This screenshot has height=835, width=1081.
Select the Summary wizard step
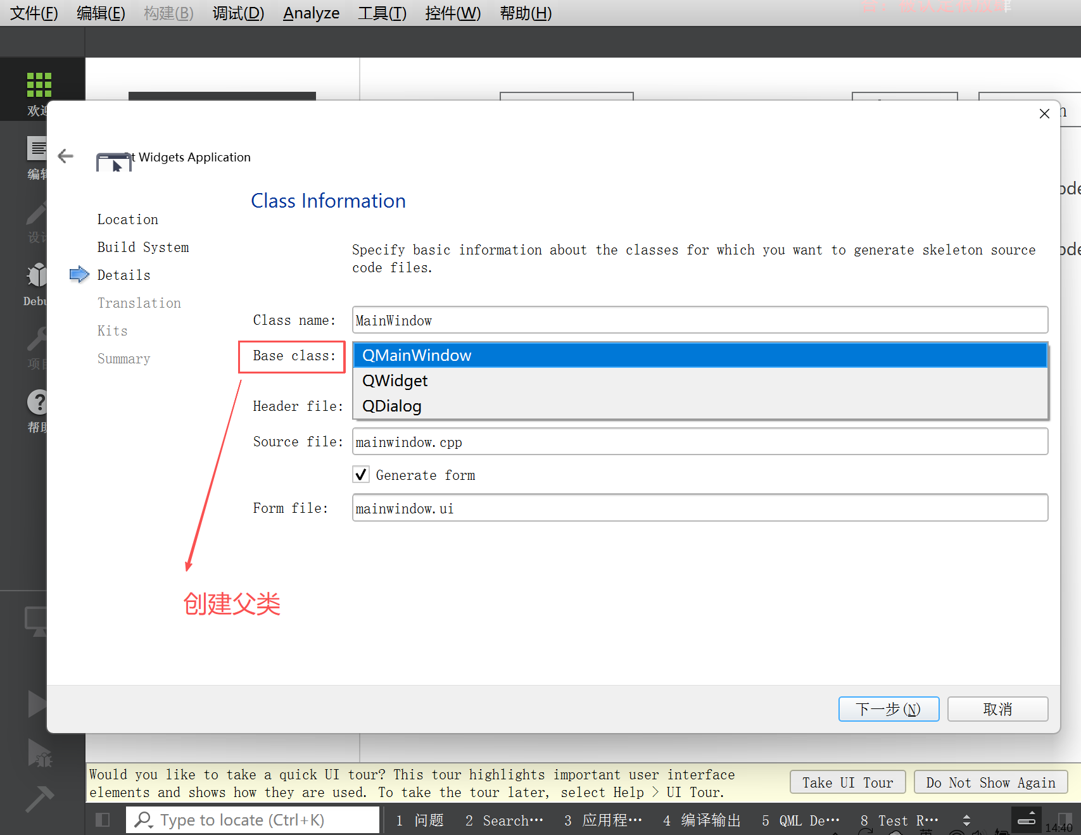point(124,358)
